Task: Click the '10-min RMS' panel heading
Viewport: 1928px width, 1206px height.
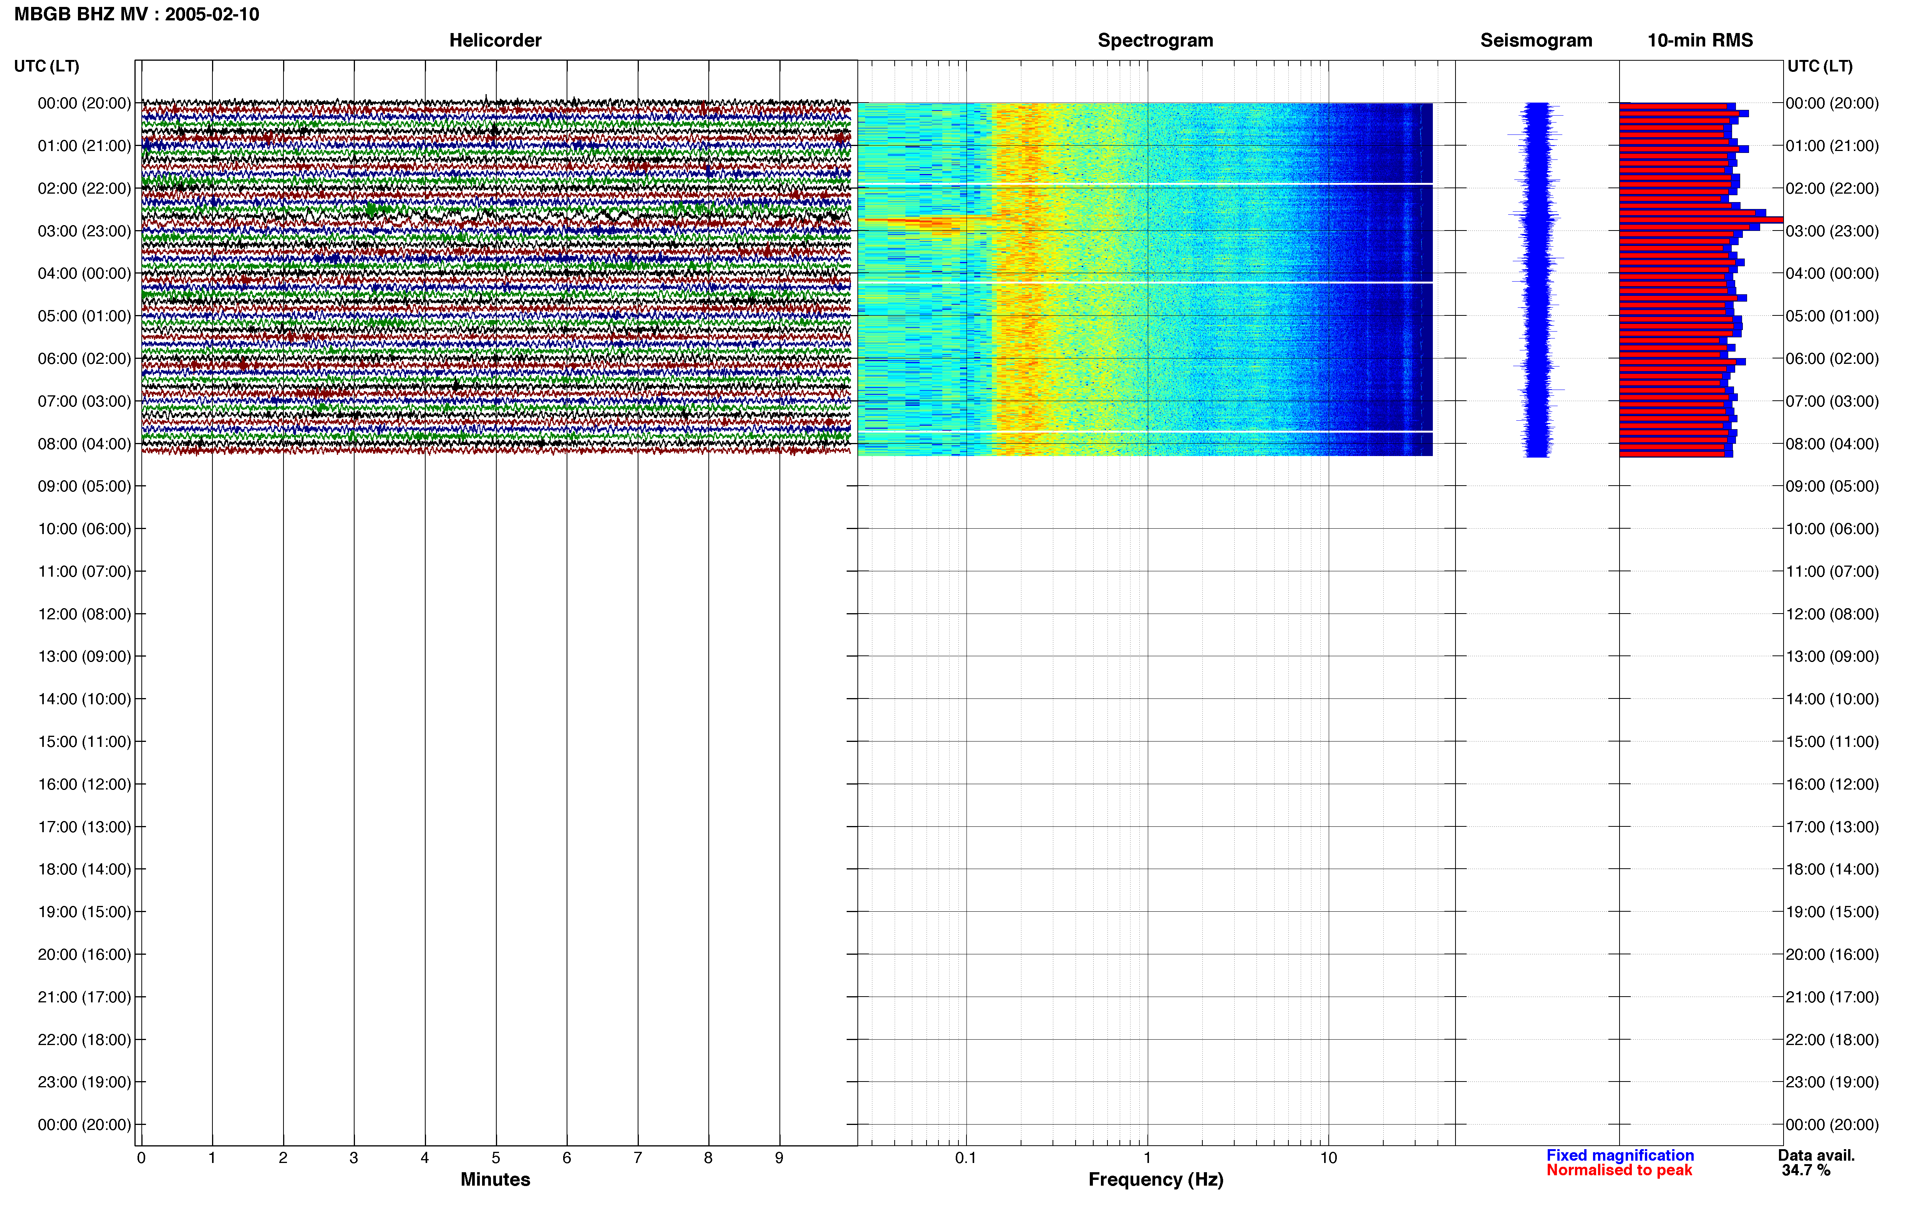Action: tap(1700, 40)
